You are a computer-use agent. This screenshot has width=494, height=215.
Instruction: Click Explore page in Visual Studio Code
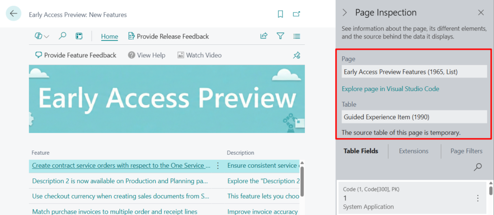pyautogui.click(x=390, y=89)
